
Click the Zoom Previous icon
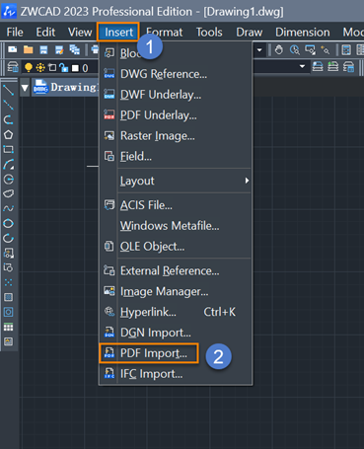[x=326, y=50]
